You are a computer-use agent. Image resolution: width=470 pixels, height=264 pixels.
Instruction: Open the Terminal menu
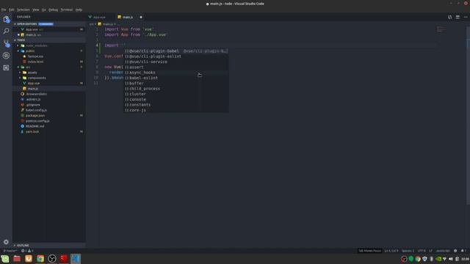pos(67,10)
